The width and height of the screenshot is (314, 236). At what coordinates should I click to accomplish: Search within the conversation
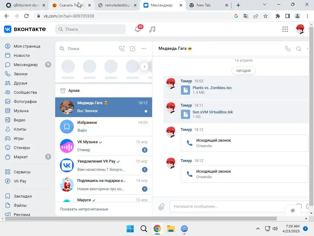[x=299, y=49]
